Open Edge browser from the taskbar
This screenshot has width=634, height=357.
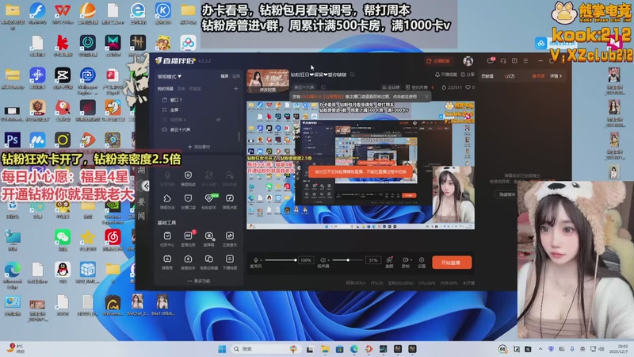pos(354,349)
